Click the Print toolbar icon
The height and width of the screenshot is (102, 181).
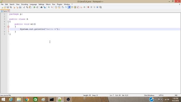click(20, 7)
